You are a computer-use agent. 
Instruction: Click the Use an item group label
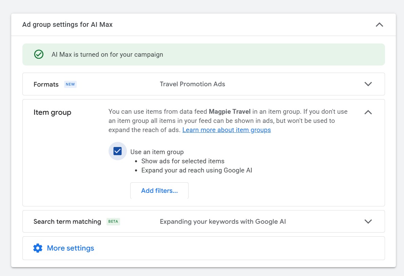157,152
